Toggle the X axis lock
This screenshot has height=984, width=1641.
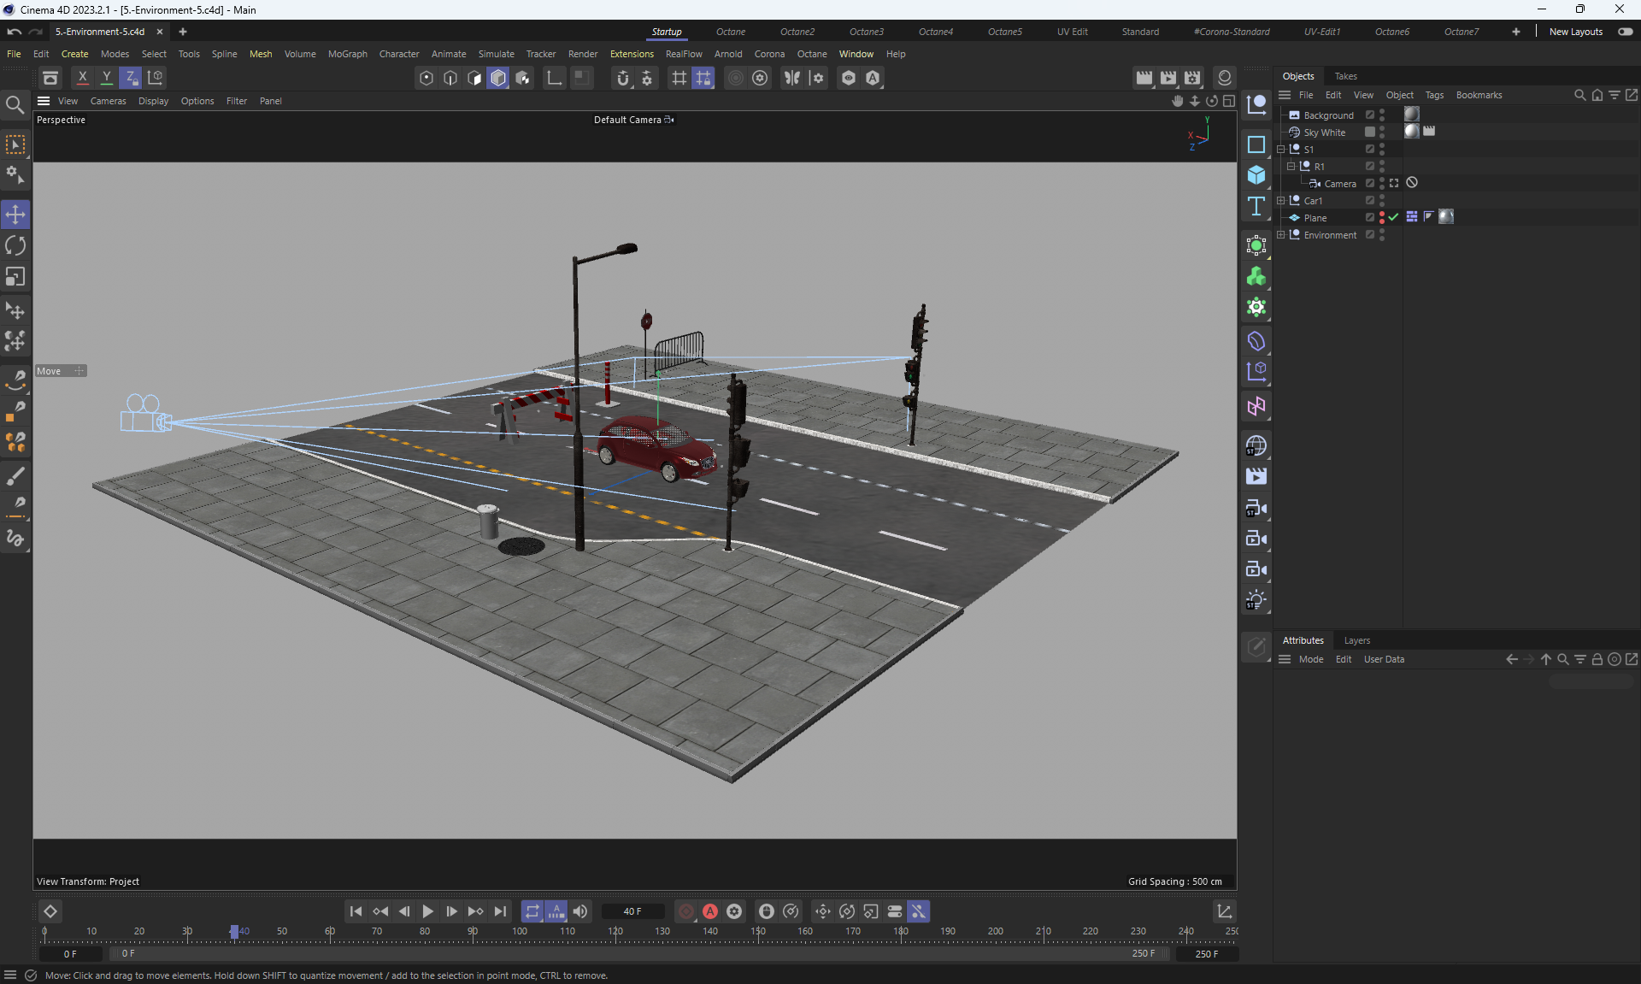pos(82,78)
